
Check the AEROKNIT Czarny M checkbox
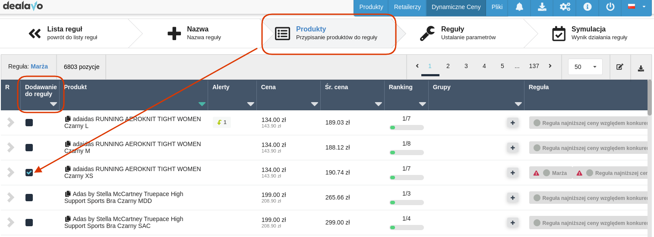click(x=29, y=148)
